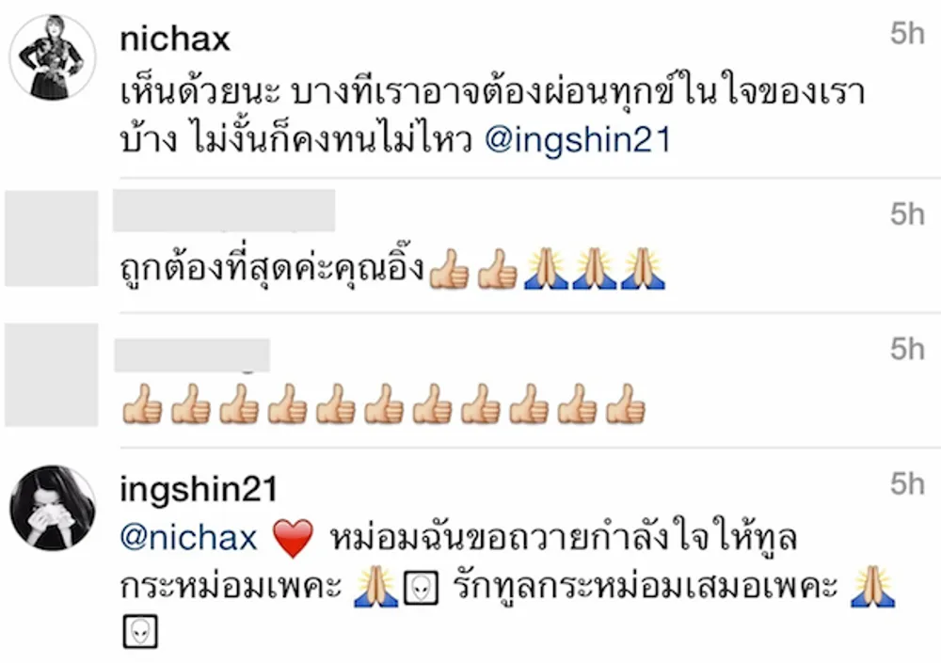Click the red heart emoji
Image resolution: width=941 pixels, height=663 pixels.
coord(293,538)
